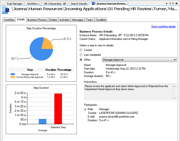Click the 21.3 % pie chart label

click(67, 39)
